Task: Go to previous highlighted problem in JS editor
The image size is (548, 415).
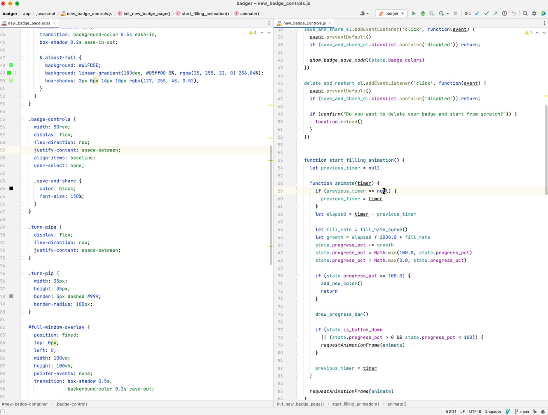Action: (537, 33)
